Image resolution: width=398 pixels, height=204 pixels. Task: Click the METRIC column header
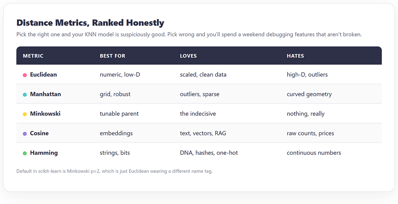(x=33, y=56)
